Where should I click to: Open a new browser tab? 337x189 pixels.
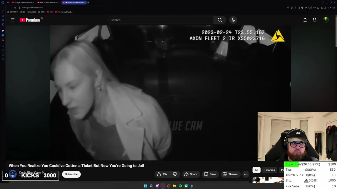[88, 2]
